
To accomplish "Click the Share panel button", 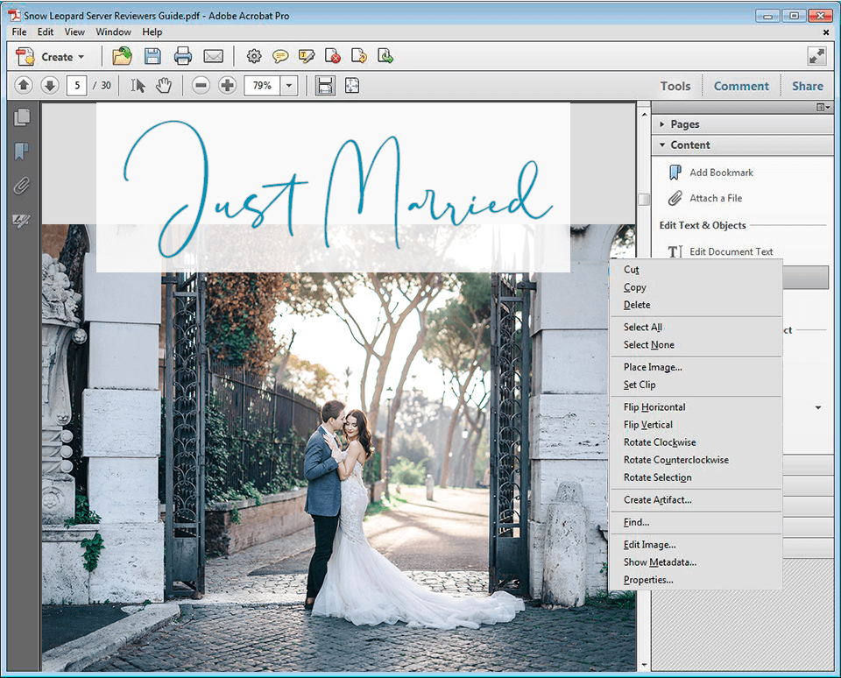I will [x=807, y=85].
